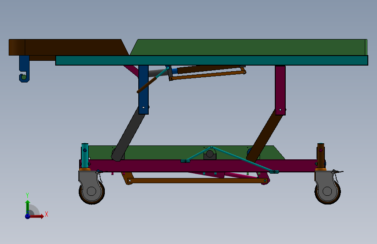Select the orange horizontal link below base
This screenshot has height=244, width=377.
pos(197,180)
